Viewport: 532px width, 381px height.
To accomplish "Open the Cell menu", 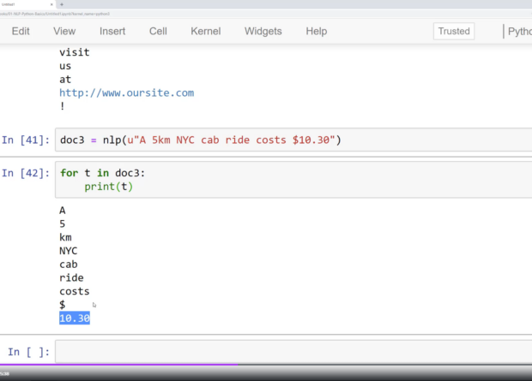I will point(158,31).
